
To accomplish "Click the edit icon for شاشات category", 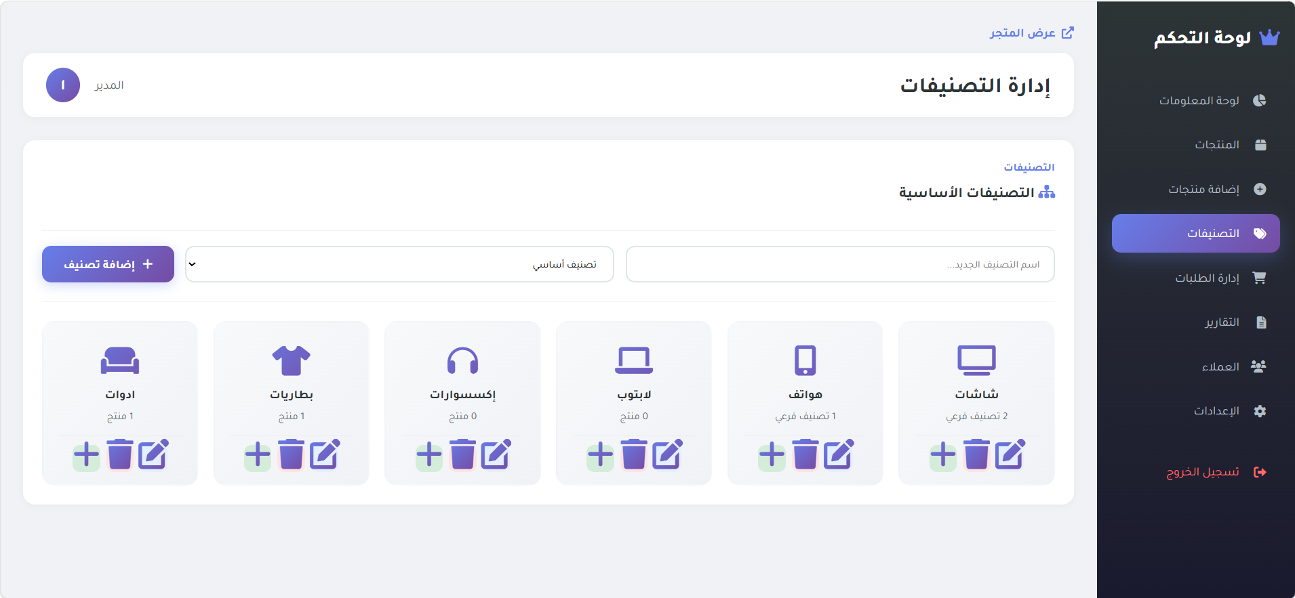I will 1010,454.
